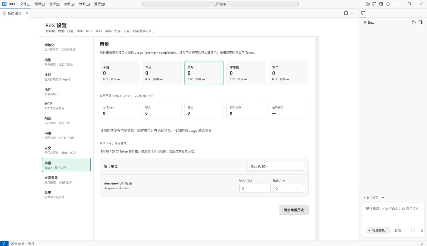Go forward with the right arrow
The height and width of the screenshot is (246, 427).
click(x=137, y=4)
